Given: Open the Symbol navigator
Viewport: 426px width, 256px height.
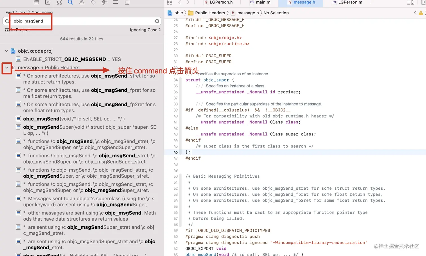Looking at the screenshot, I should tap(59, 2).
